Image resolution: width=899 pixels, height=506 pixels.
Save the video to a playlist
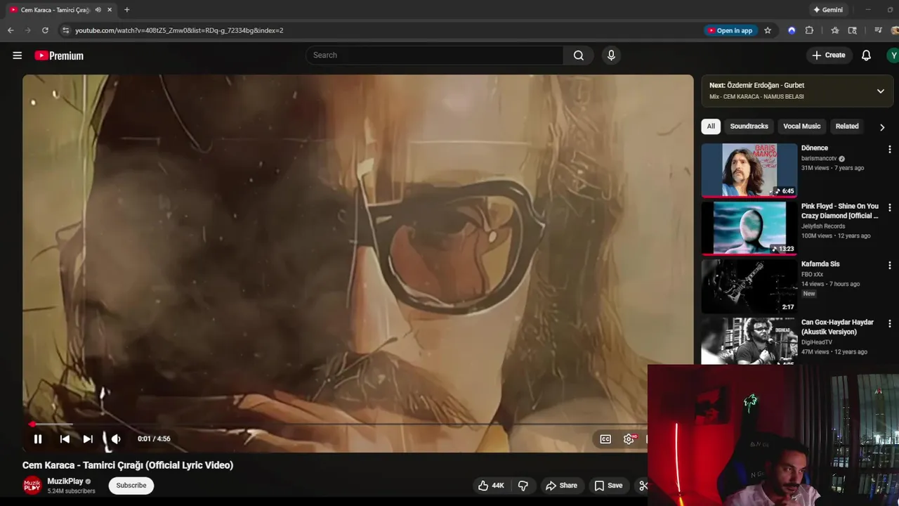click(x=608, y=486)
